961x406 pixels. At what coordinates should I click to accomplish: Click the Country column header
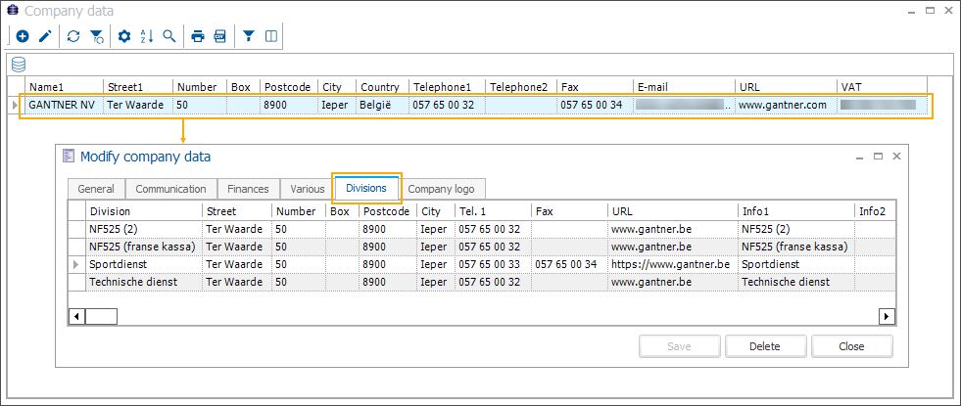click(382, 87)
